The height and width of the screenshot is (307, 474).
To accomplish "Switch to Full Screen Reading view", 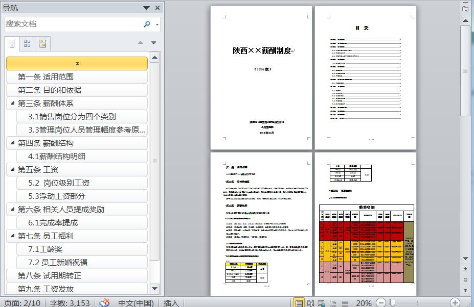I will 310,303.
